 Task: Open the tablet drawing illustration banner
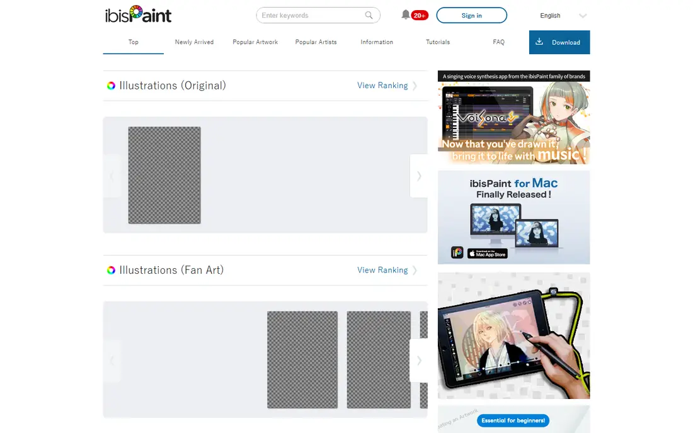(513, 335)
